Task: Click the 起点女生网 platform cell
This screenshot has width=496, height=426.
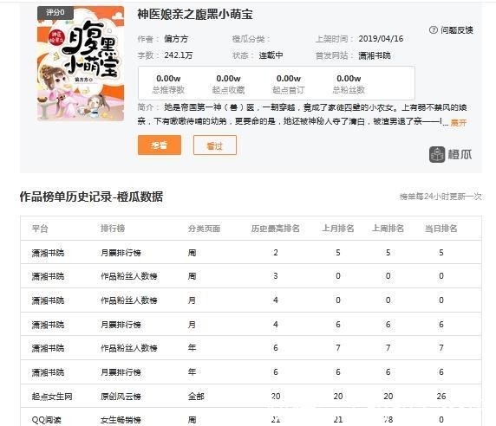Action: pos(52,397)
